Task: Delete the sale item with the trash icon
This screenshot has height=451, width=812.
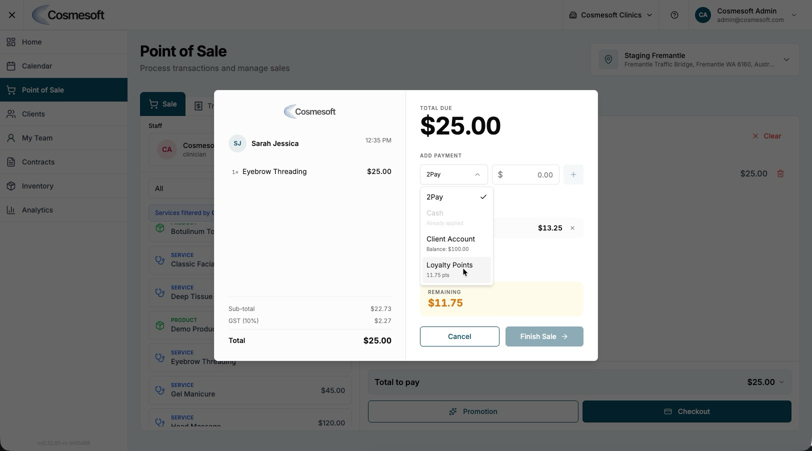Action: (780, 173)
